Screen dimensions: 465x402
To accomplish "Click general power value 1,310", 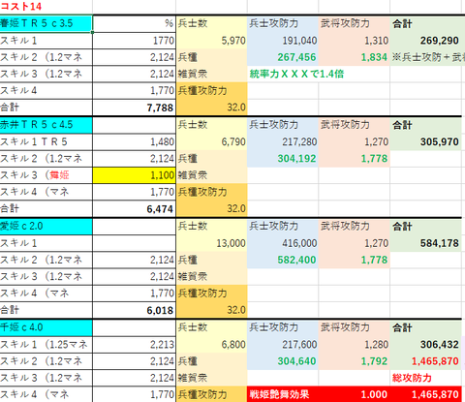I will point(355,41).
